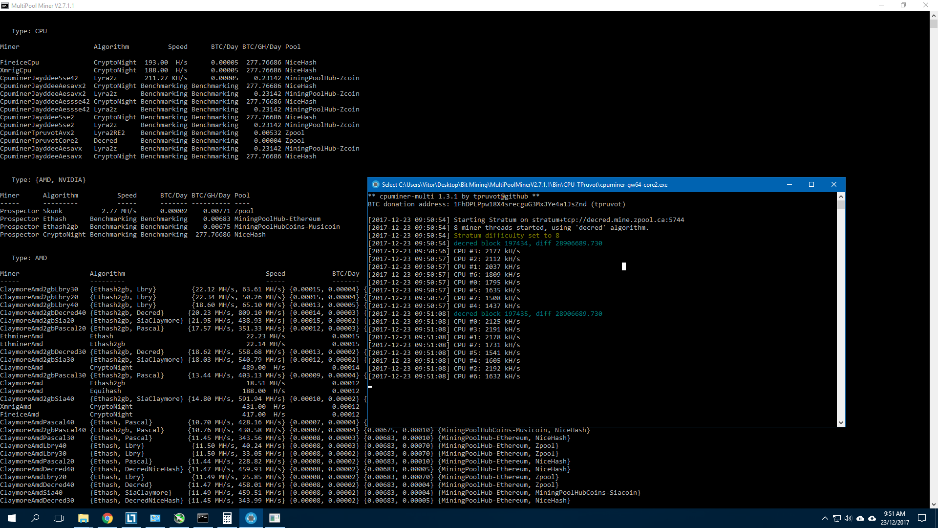938x528 pixels.
Task: Open the Calculator app on the taskbar
Action: coord(227,518)
